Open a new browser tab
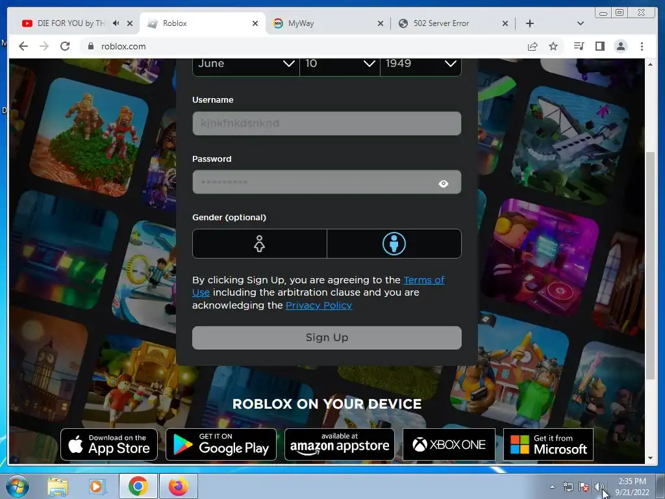The height and width of the screenshot is (499, 665). 530,23
